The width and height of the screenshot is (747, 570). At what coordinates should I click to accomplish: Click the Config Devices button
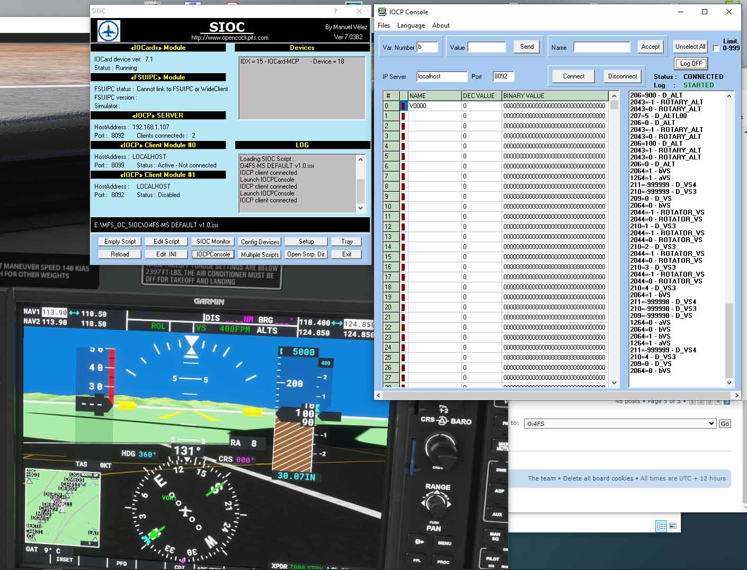260,242
